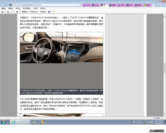Click the Print icon
The image size is (166, 133).
click(17, 12)
